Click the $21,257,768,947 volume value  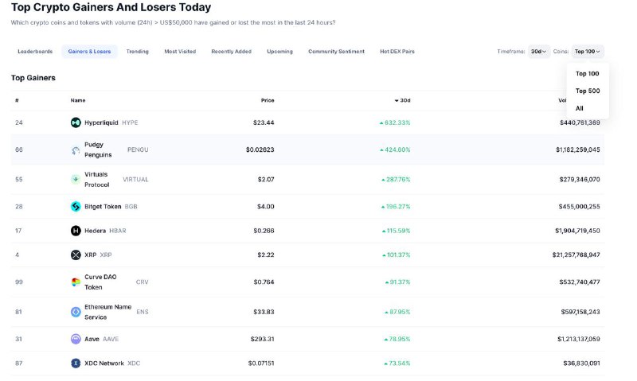pyautogui.click(x=576, y=255)
